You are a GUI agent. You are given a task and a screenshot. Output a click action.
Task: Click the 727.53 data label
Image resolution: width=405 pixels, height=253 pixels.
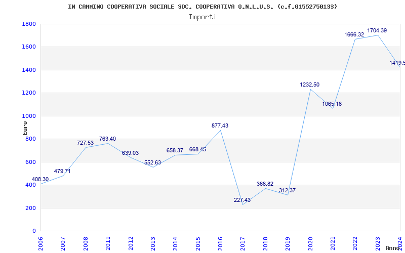click(x=85, y=143)
